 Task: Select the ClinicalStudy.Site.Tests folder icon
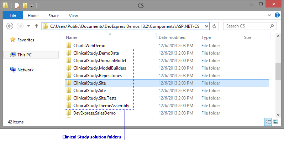click(69, 98)
